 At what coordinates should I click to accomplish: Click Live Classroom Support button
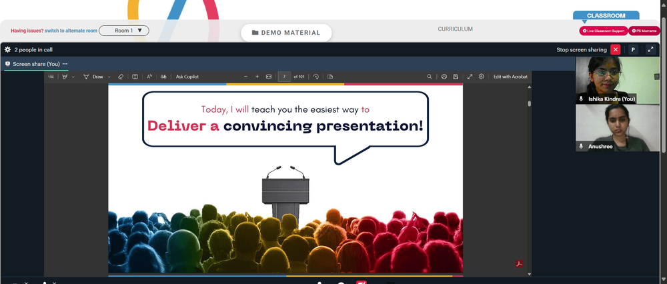tap(603, 31)
